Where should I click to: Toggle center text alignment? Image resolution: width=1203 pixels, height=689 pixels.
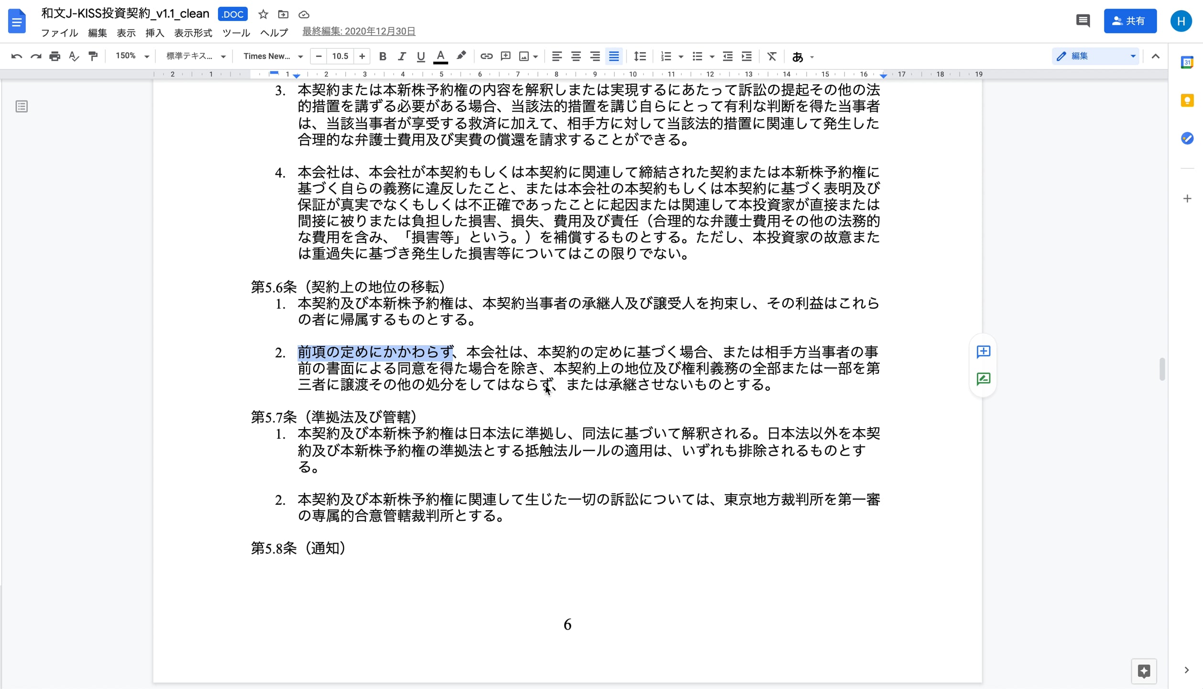pos(576,56)
